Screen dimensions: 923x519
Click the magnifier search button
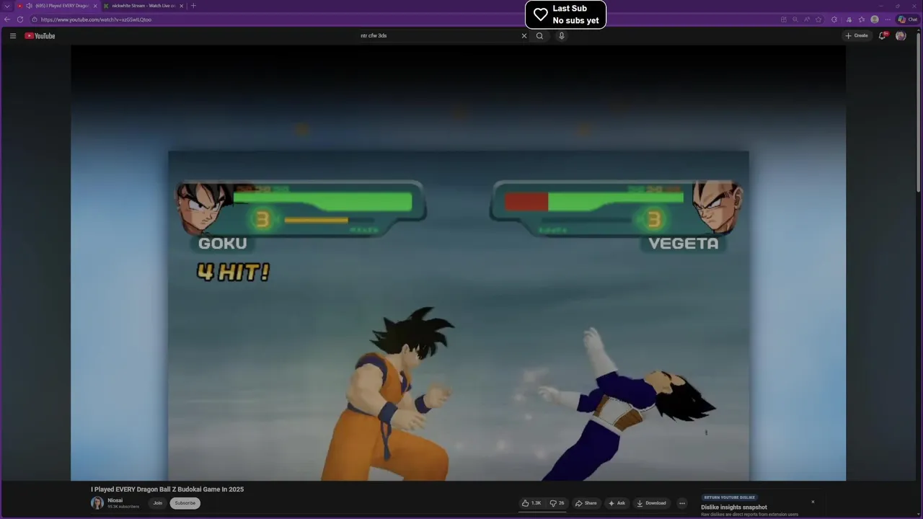[x=539, y=35]
